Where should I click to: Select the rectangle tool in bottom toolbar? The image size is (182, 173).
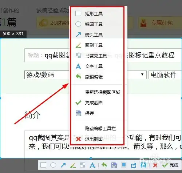coord(43,165)
